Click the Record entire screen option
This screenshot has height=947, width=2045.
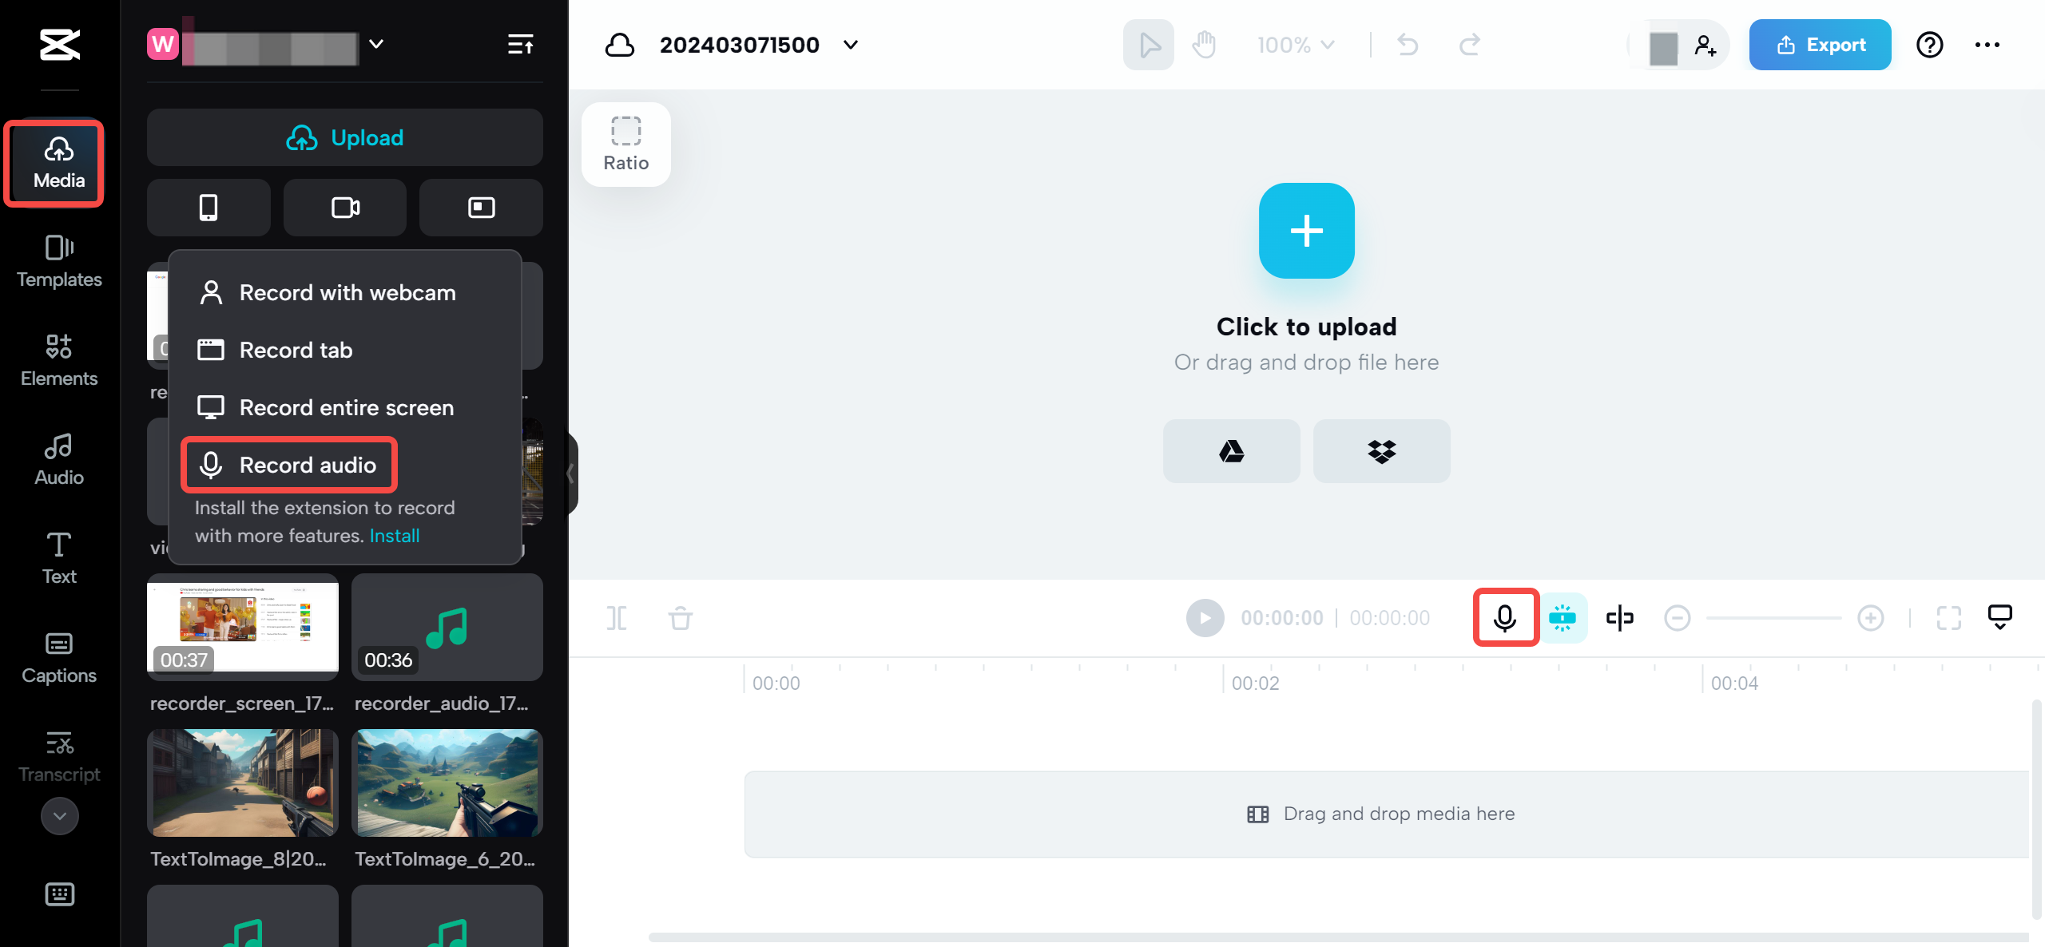coord(346,406)
